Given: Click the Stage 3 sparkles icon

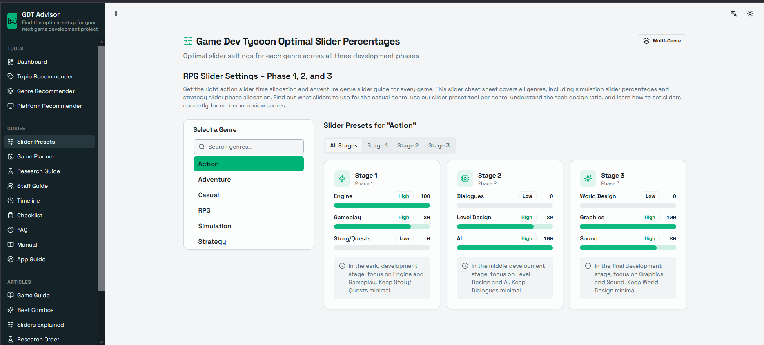Looking at the screenshot, I should 588,178.
